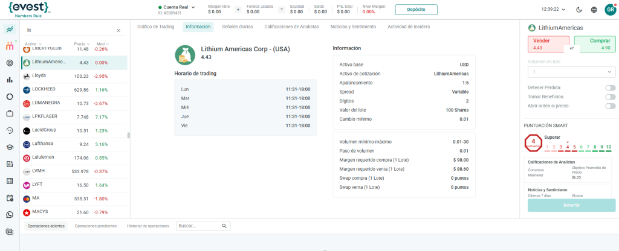Viewport: 619px width, 251px height.
Task: Open the economic calendar sidebar icon
Action: point(10,198)
